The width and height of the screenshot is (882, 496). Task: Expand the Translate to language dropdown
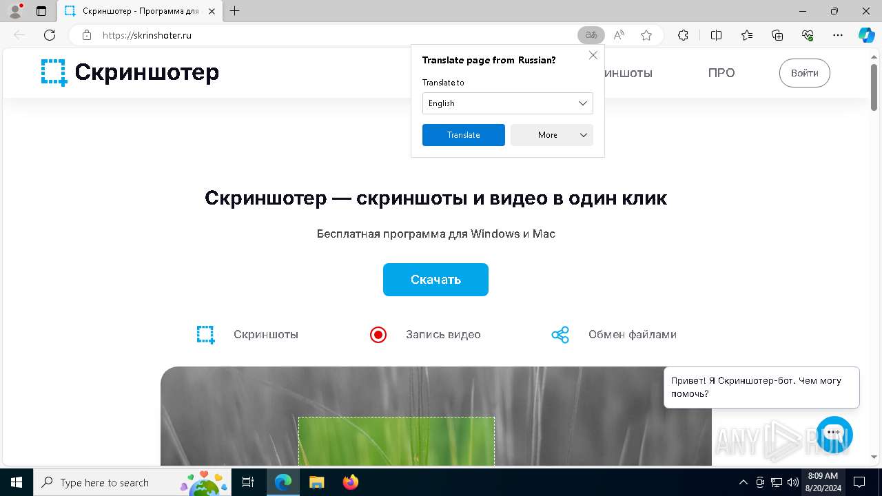pyautogui.click(x=508, y=103)
